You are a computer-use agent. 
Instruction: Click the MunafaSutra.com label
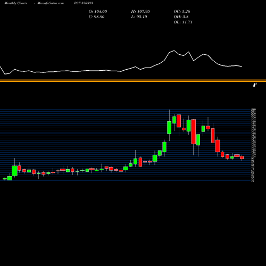[x=51, y=3]
